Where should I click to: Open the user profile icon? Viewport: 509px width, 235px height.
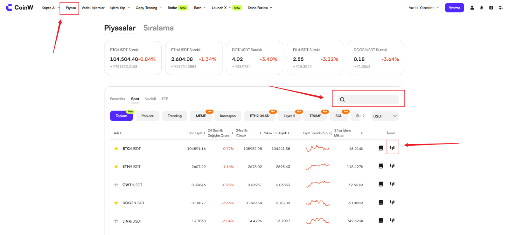click(x=472, y=8)
